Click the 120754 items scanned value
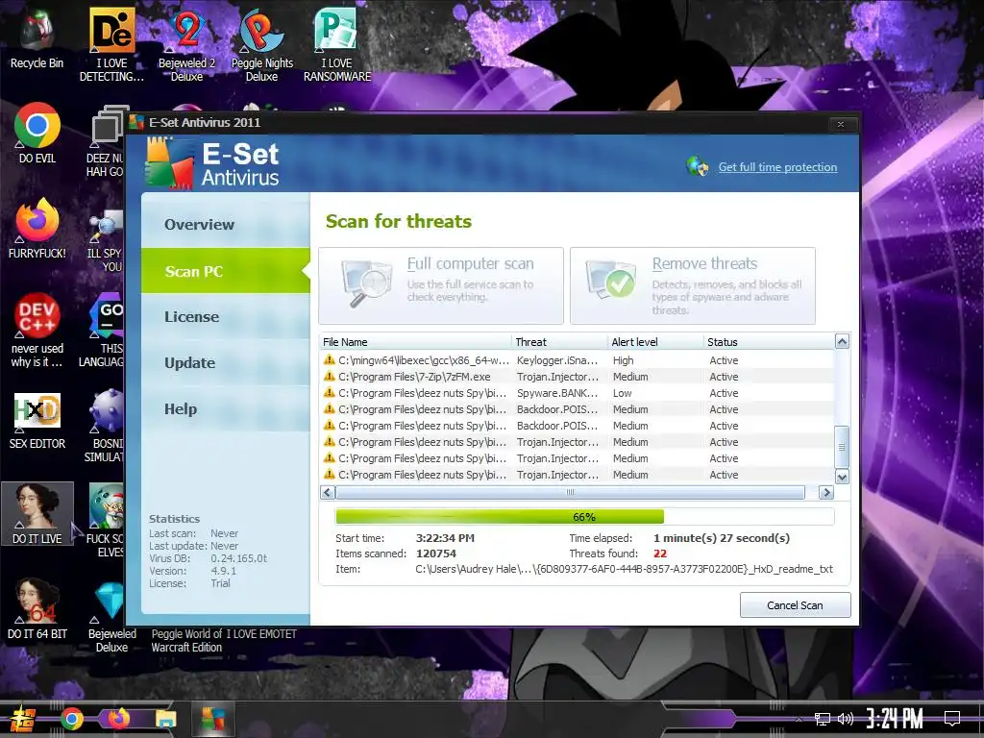 pyautogui.click(x=436, y=553)
